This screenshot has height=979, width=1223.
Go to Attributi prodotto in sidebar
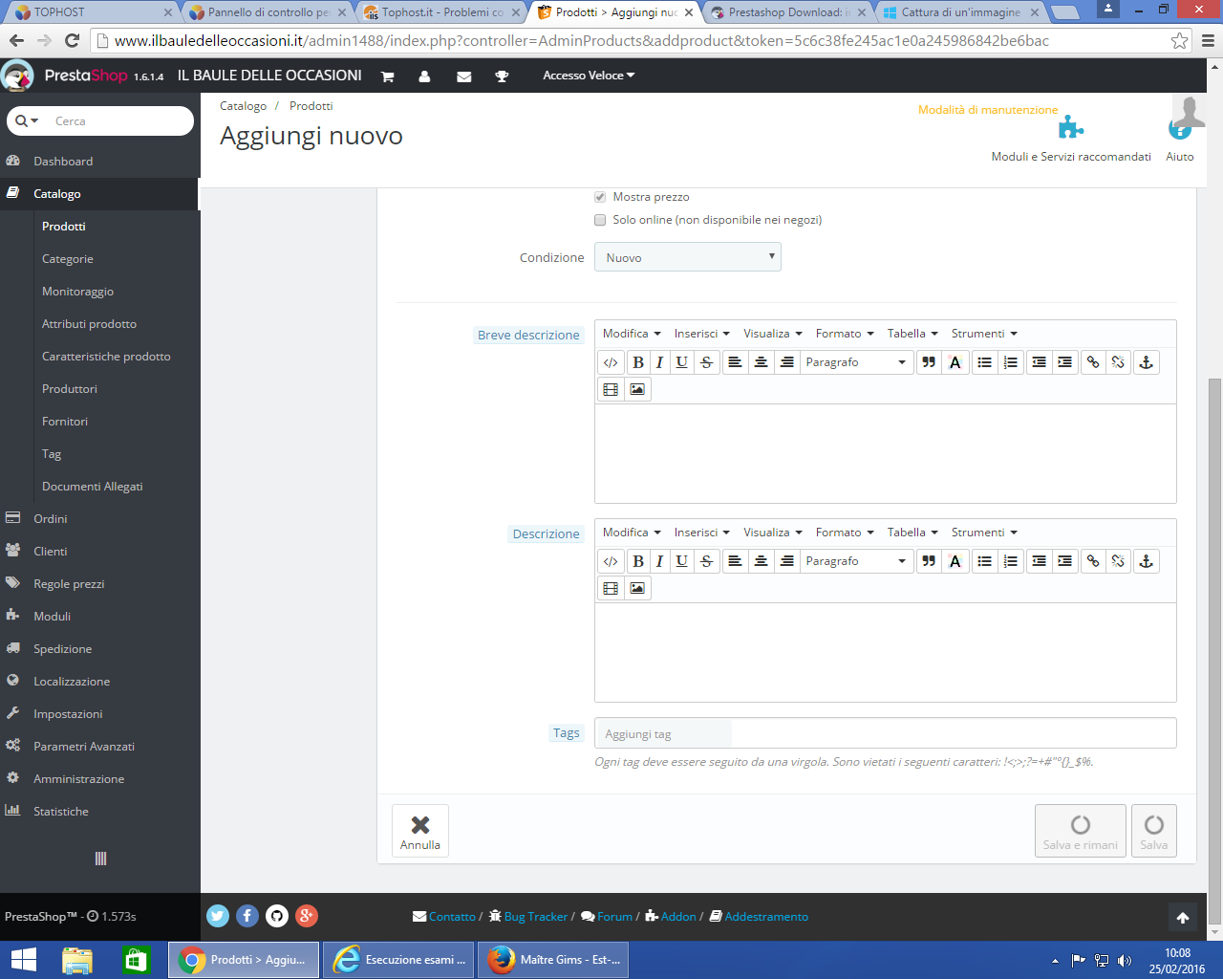click(89, 324)
